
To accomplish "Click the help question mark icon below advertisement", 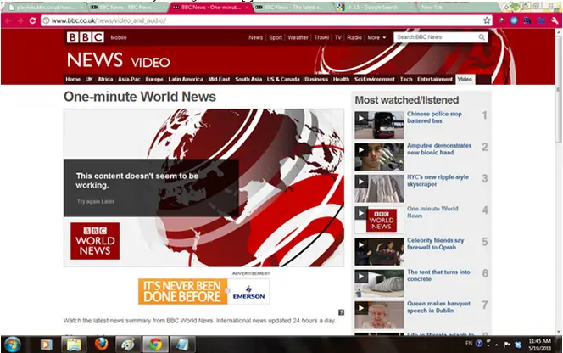I will coord(341,312).
